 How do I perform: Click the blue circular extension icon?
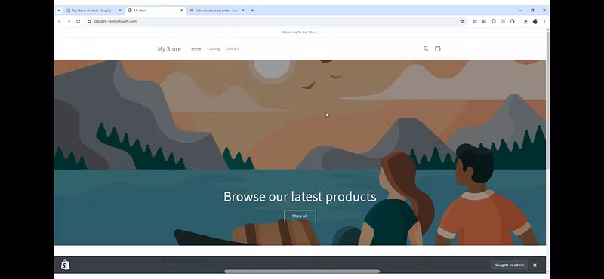click(x=475, y=22)
